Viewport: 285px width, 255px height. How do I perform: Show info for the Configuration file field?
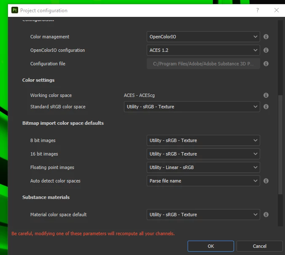coord(266,64)
